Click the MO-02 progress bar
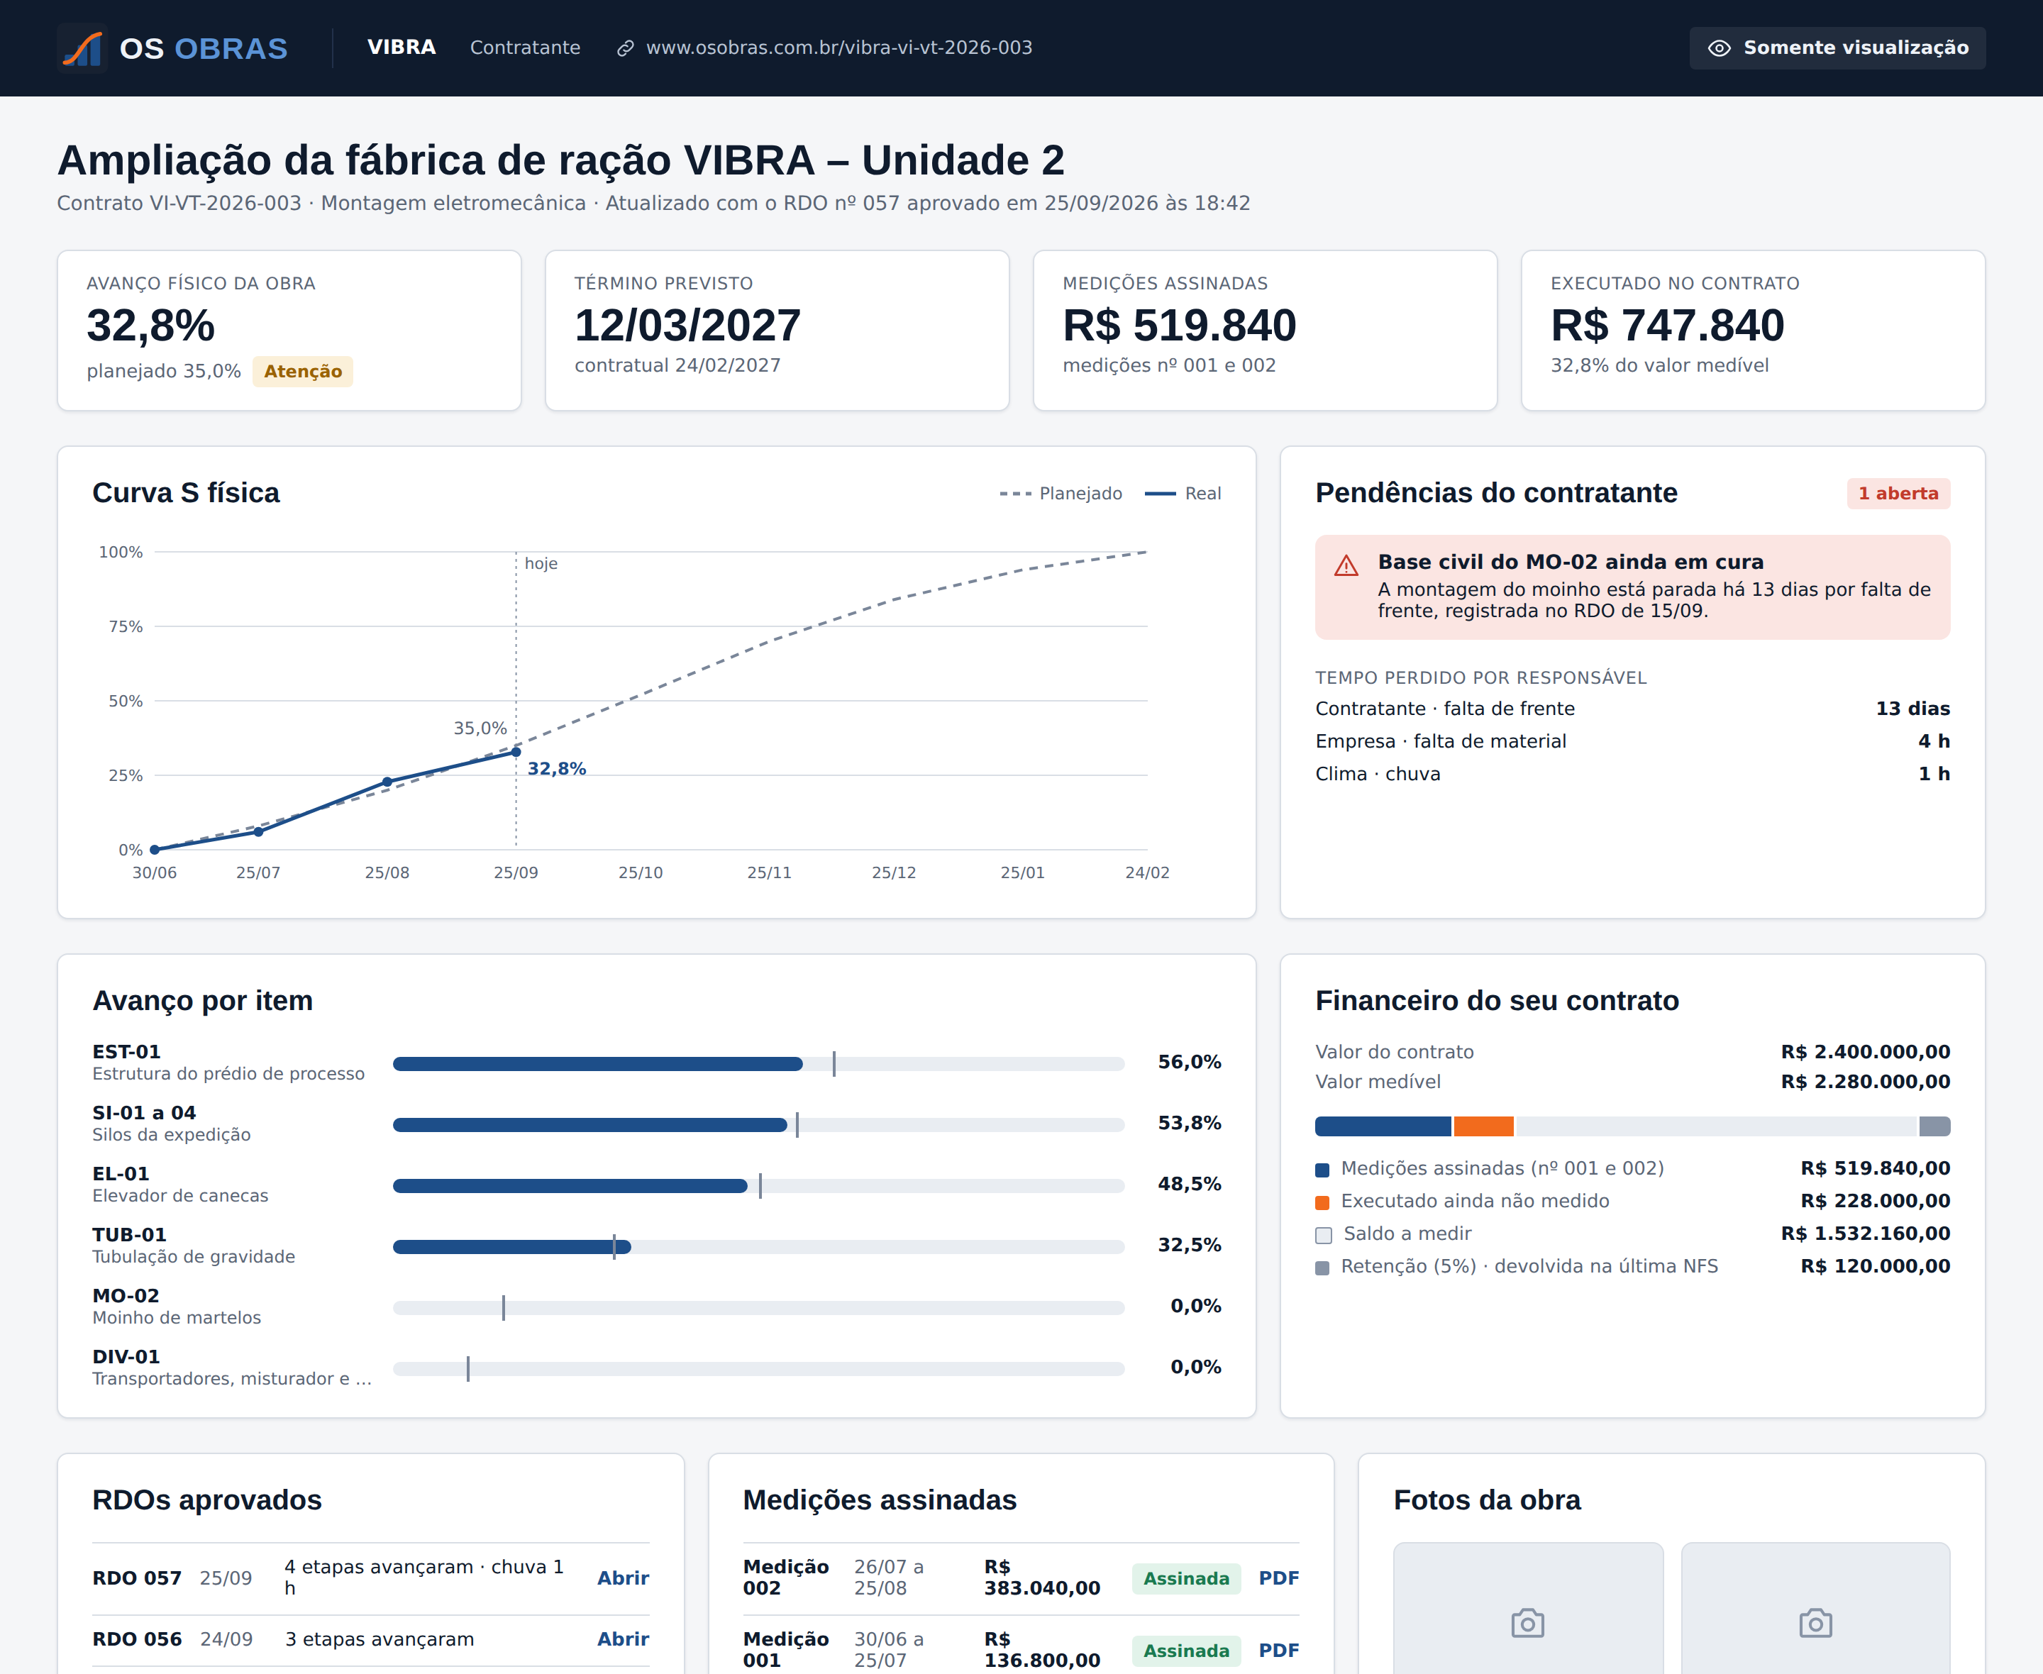 pyautogui.click(x=759, y=1307)
